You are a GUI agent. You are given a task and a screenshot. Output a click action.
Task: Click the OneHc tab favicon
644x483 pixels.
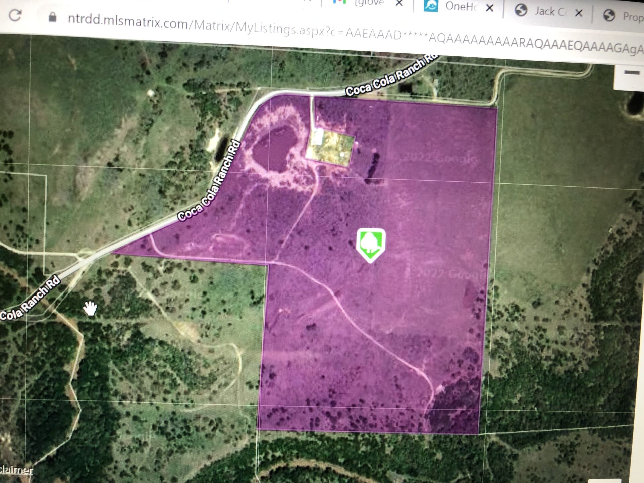[x=430, y=5]
